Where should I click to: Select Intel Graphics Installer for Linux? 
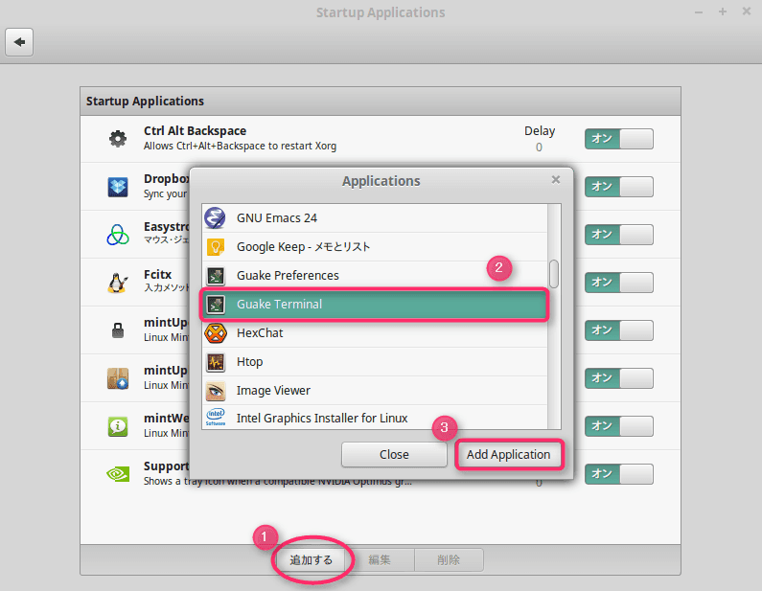tap(375, 417)
